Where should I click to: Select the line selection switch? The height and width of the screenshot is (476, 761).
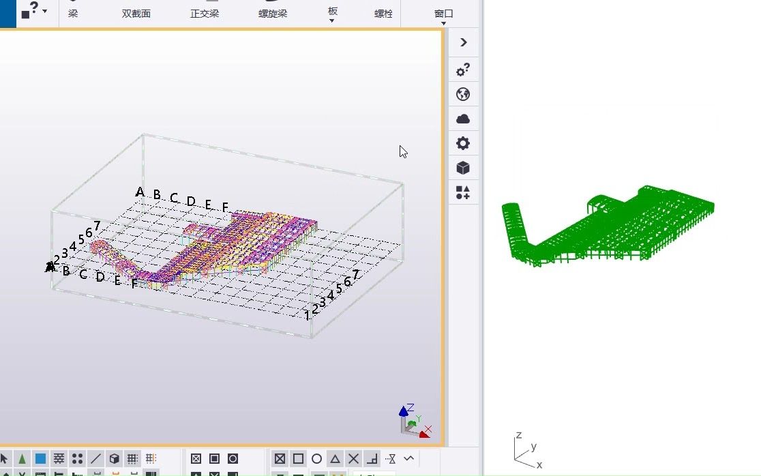coord(95,459)
